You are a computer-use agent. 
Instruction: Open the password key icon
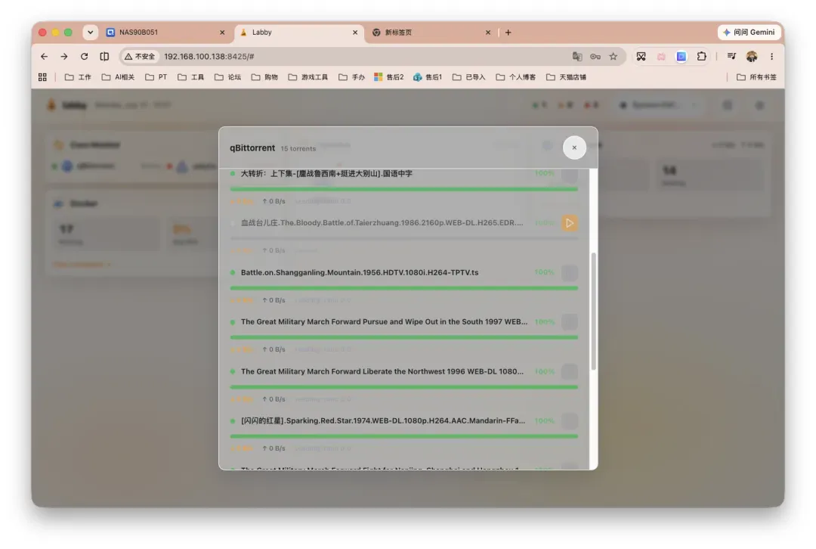coord(595,56)
